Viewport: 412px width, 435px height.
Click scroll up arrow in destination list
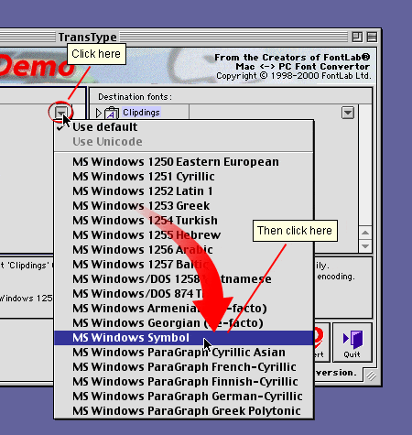(x=365, y=233)
